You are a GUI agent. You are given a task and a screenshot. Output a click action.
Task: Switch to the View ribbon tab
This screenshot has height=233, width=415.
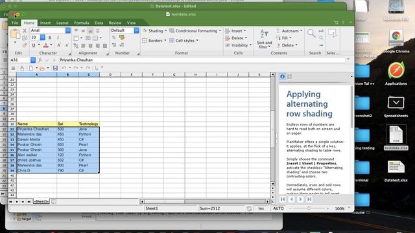click(131, 23)
